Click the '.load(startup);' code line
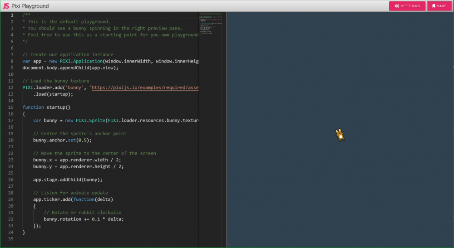 [x=53, y=94]
